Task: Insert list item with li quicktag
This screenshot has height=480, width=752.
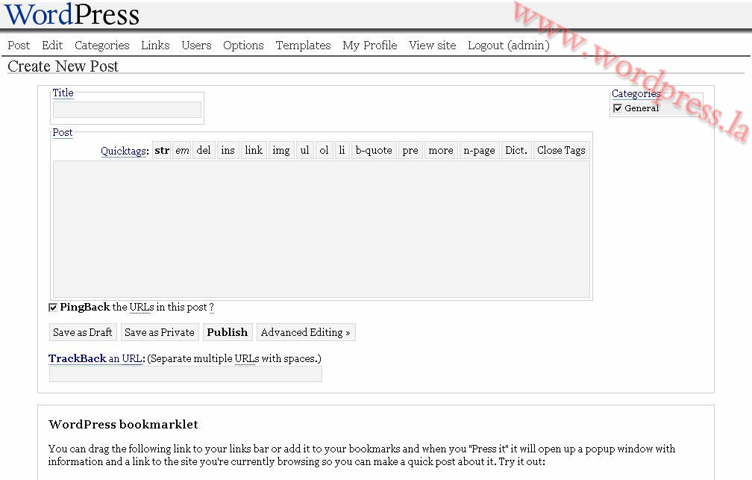Action: pos(342,150)
